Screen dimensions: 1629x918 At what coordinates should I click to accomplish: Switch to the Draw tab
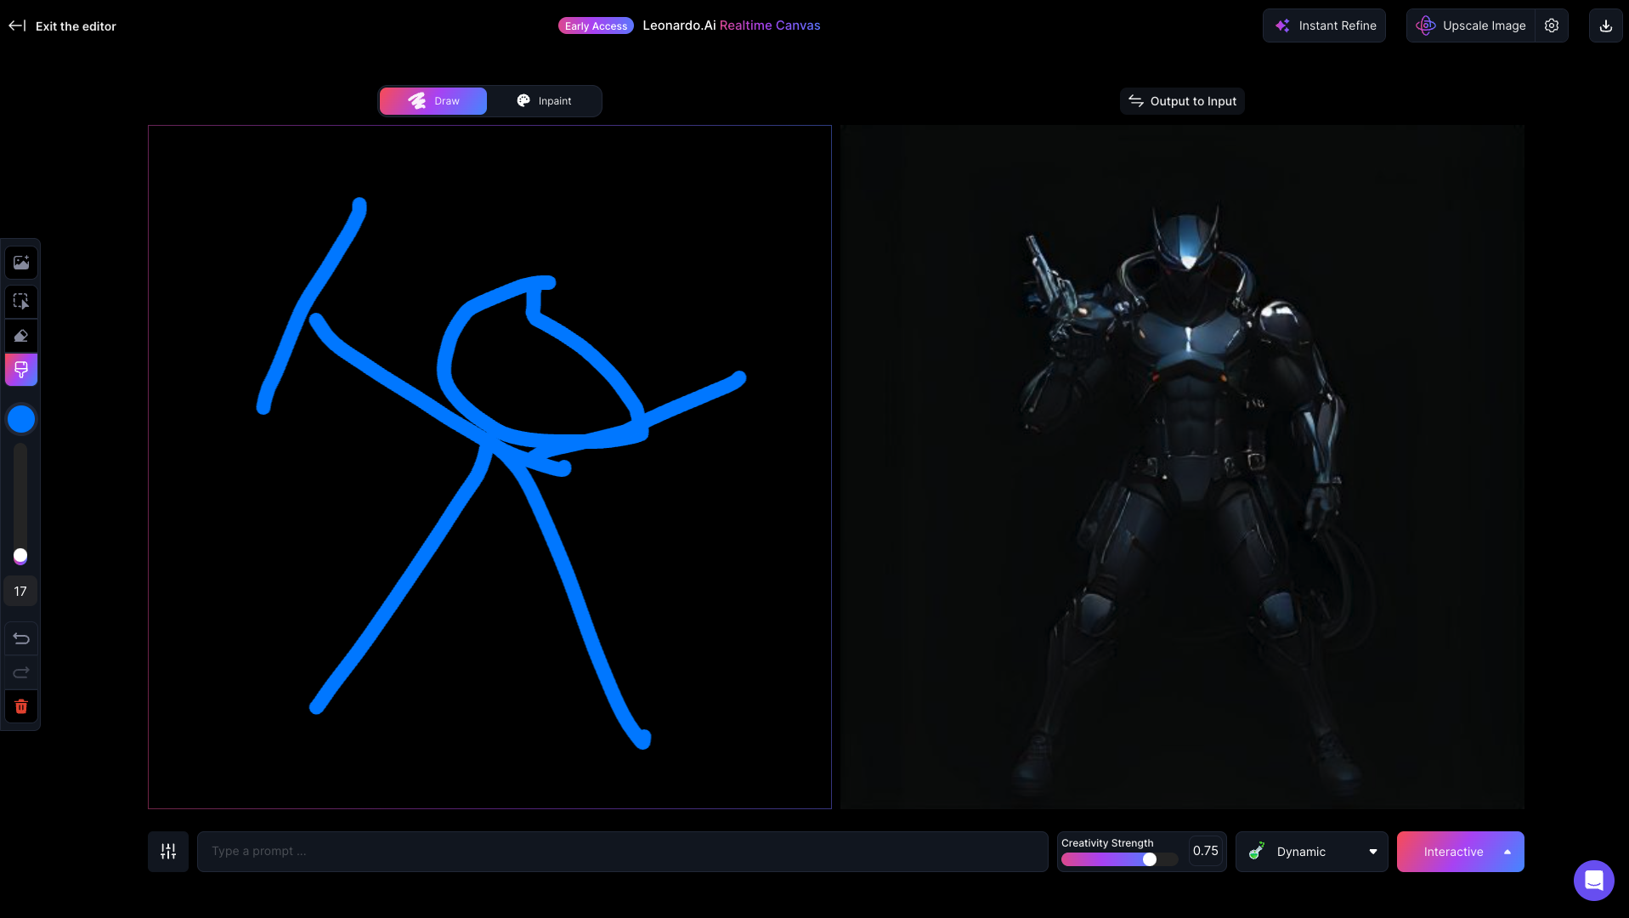(433, 100)
